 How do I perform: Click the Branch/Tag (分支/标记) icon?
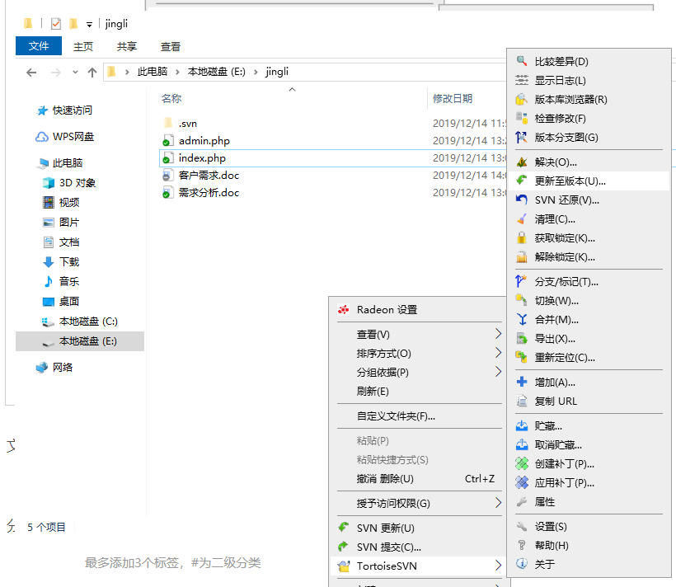click(522, 281)
